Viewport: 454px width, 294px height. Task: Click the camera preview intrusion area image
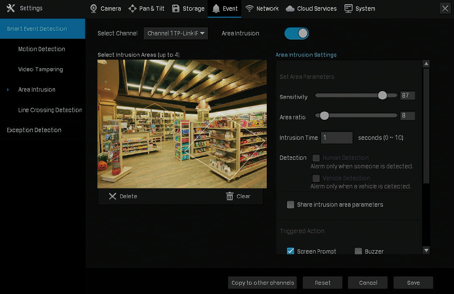click(182, 124)
